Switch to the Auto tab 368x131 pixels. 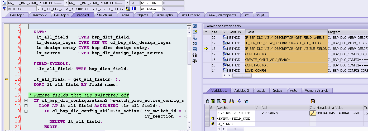[294, 90]
